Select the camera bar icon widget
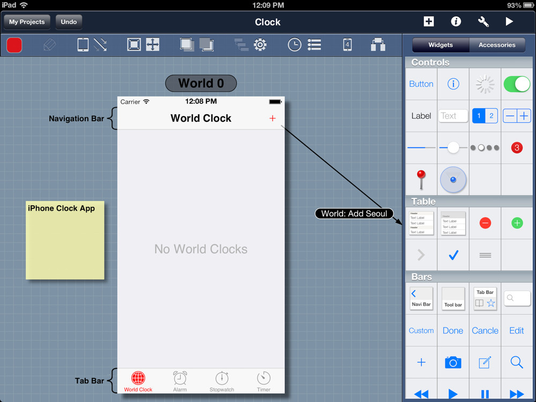536x402 pixels. [x=453, y=362]
